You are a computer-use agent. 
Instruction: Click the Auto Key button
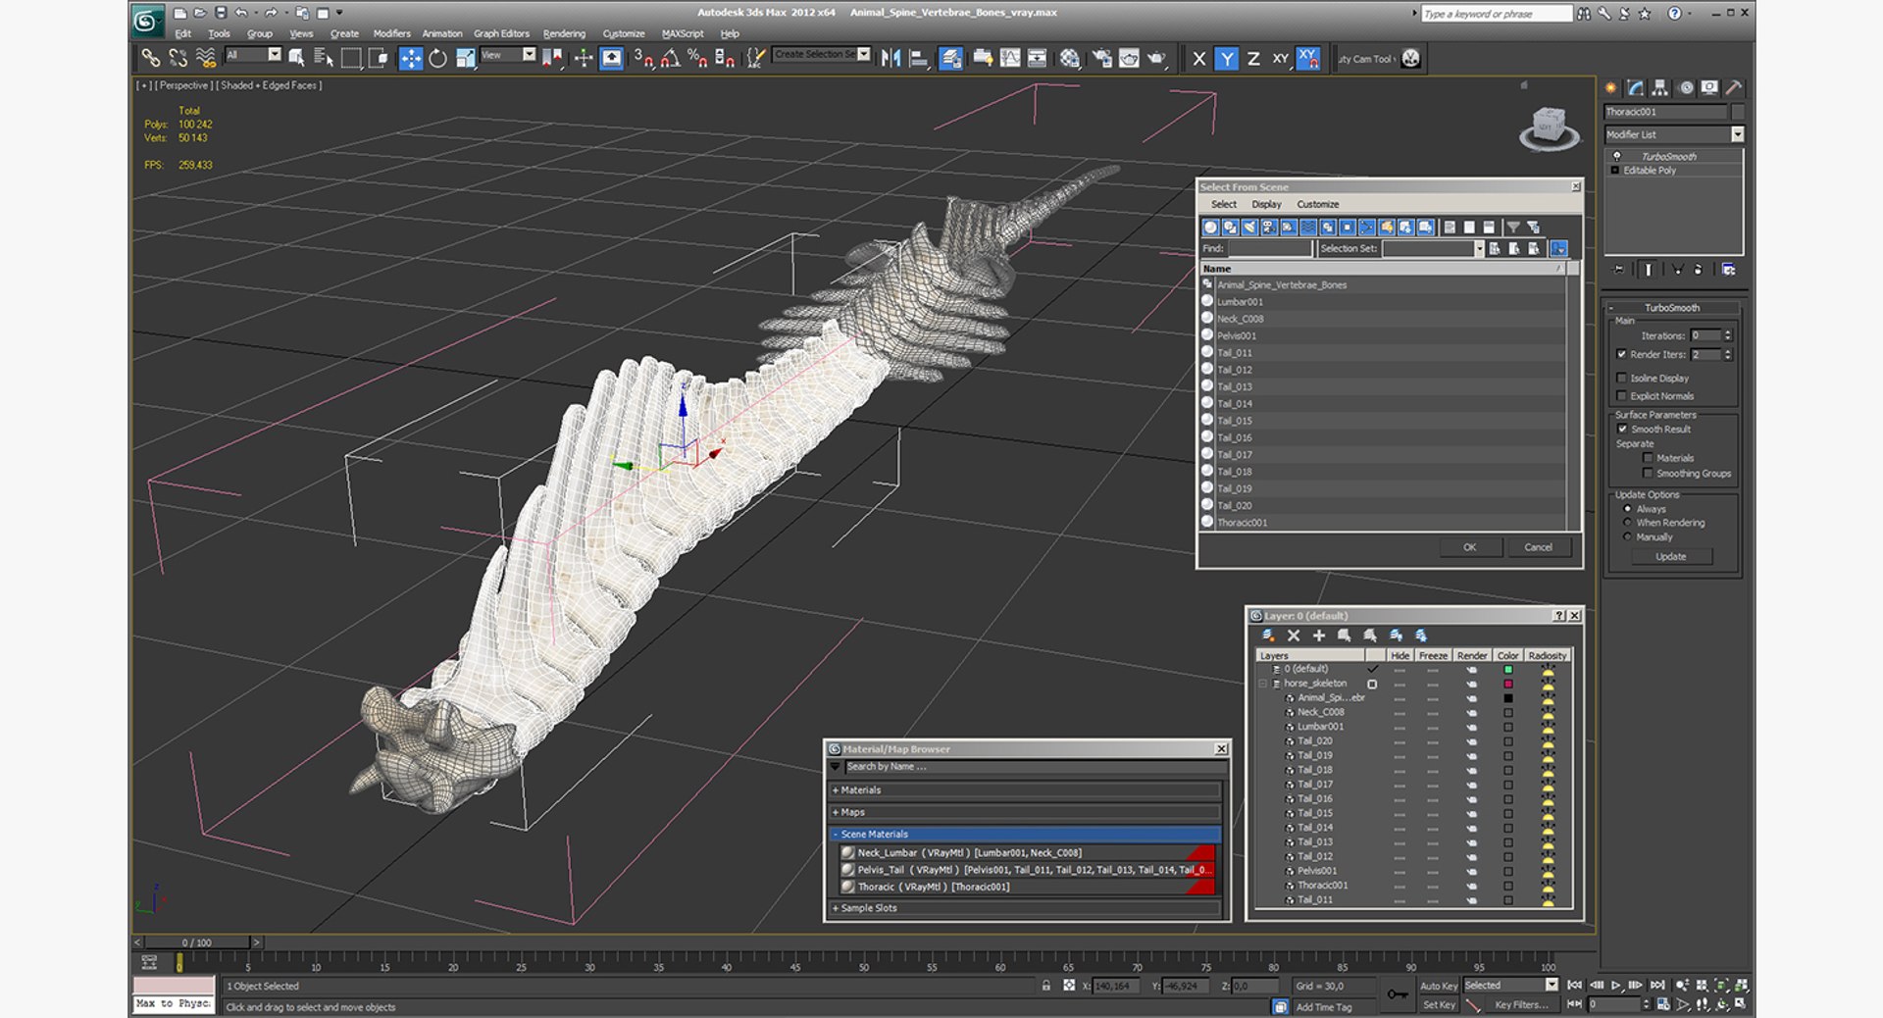coord(1439,986)
